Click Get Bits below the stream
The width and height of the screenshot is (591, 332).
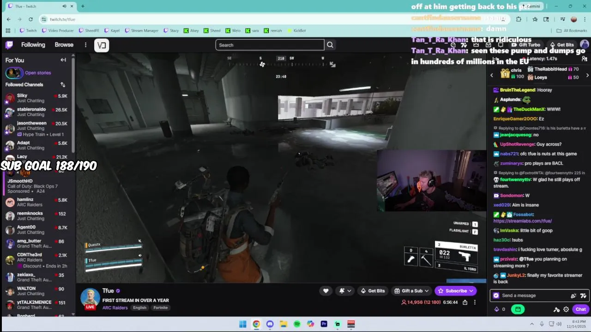coord(373,290)
